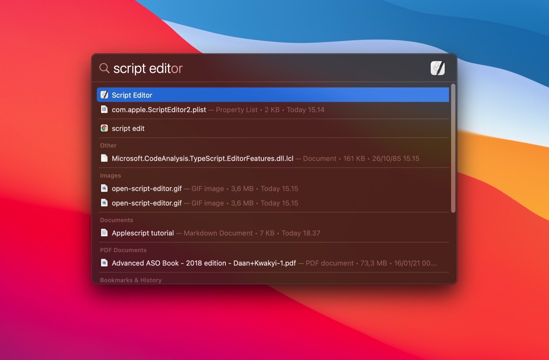Click the Chrome icon beside 'script edit'
This screenshot has width=549, height=360.
[x=105, y=128]
